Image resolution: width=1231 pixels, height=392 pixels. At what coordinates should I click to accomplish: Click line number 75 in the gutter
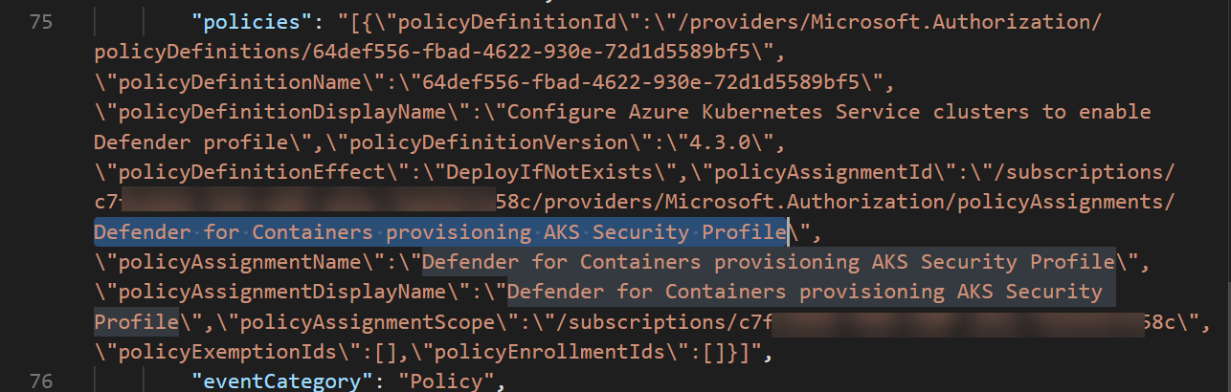[x=42, y=21]
